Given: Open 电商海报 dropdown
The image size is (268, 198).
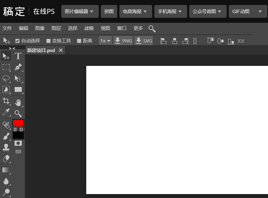Looking at the screenshot, I should [x=136, y=11].
